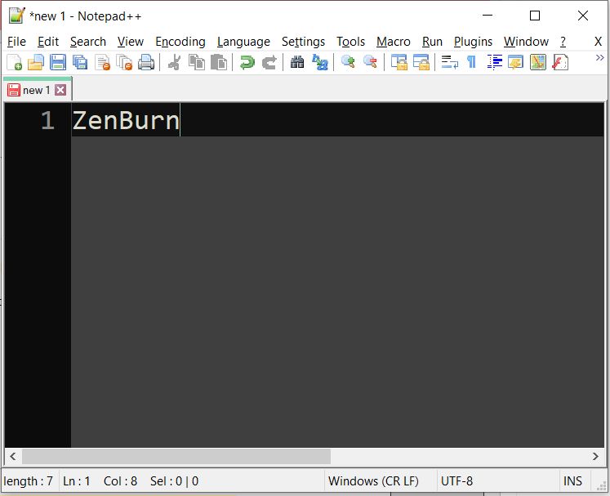Open the Settings menu
The height and width of the screenshot is (496, 610).
[x=303, y=42]
